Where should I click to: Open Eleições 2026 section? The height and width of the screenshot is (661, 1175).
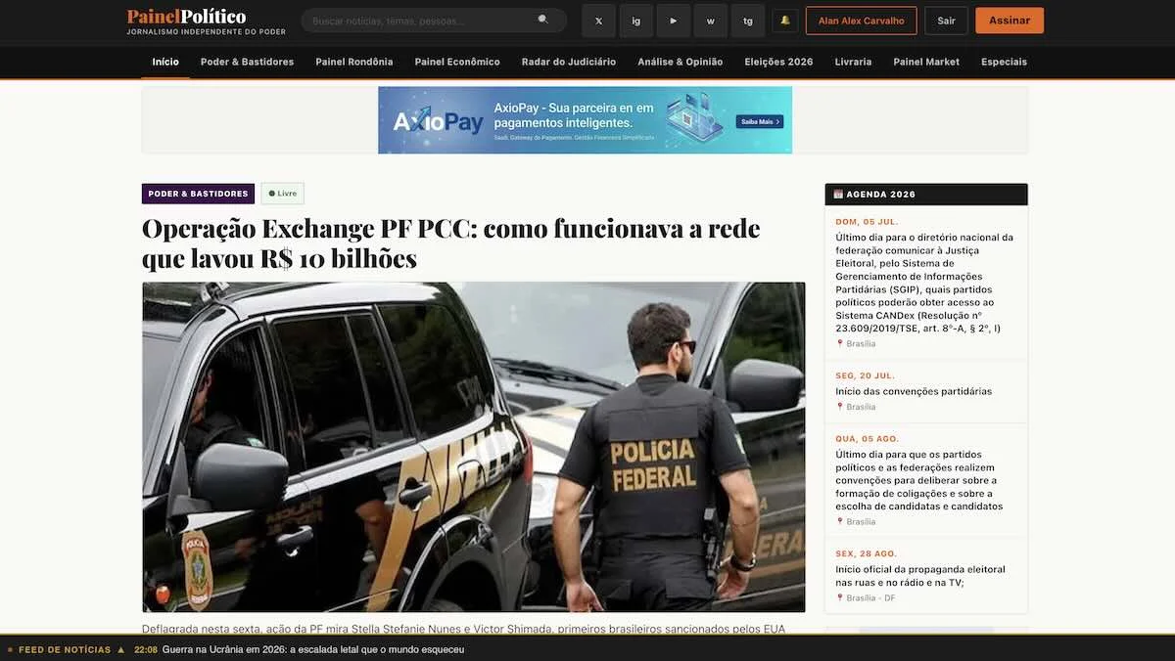pos(778,62)
